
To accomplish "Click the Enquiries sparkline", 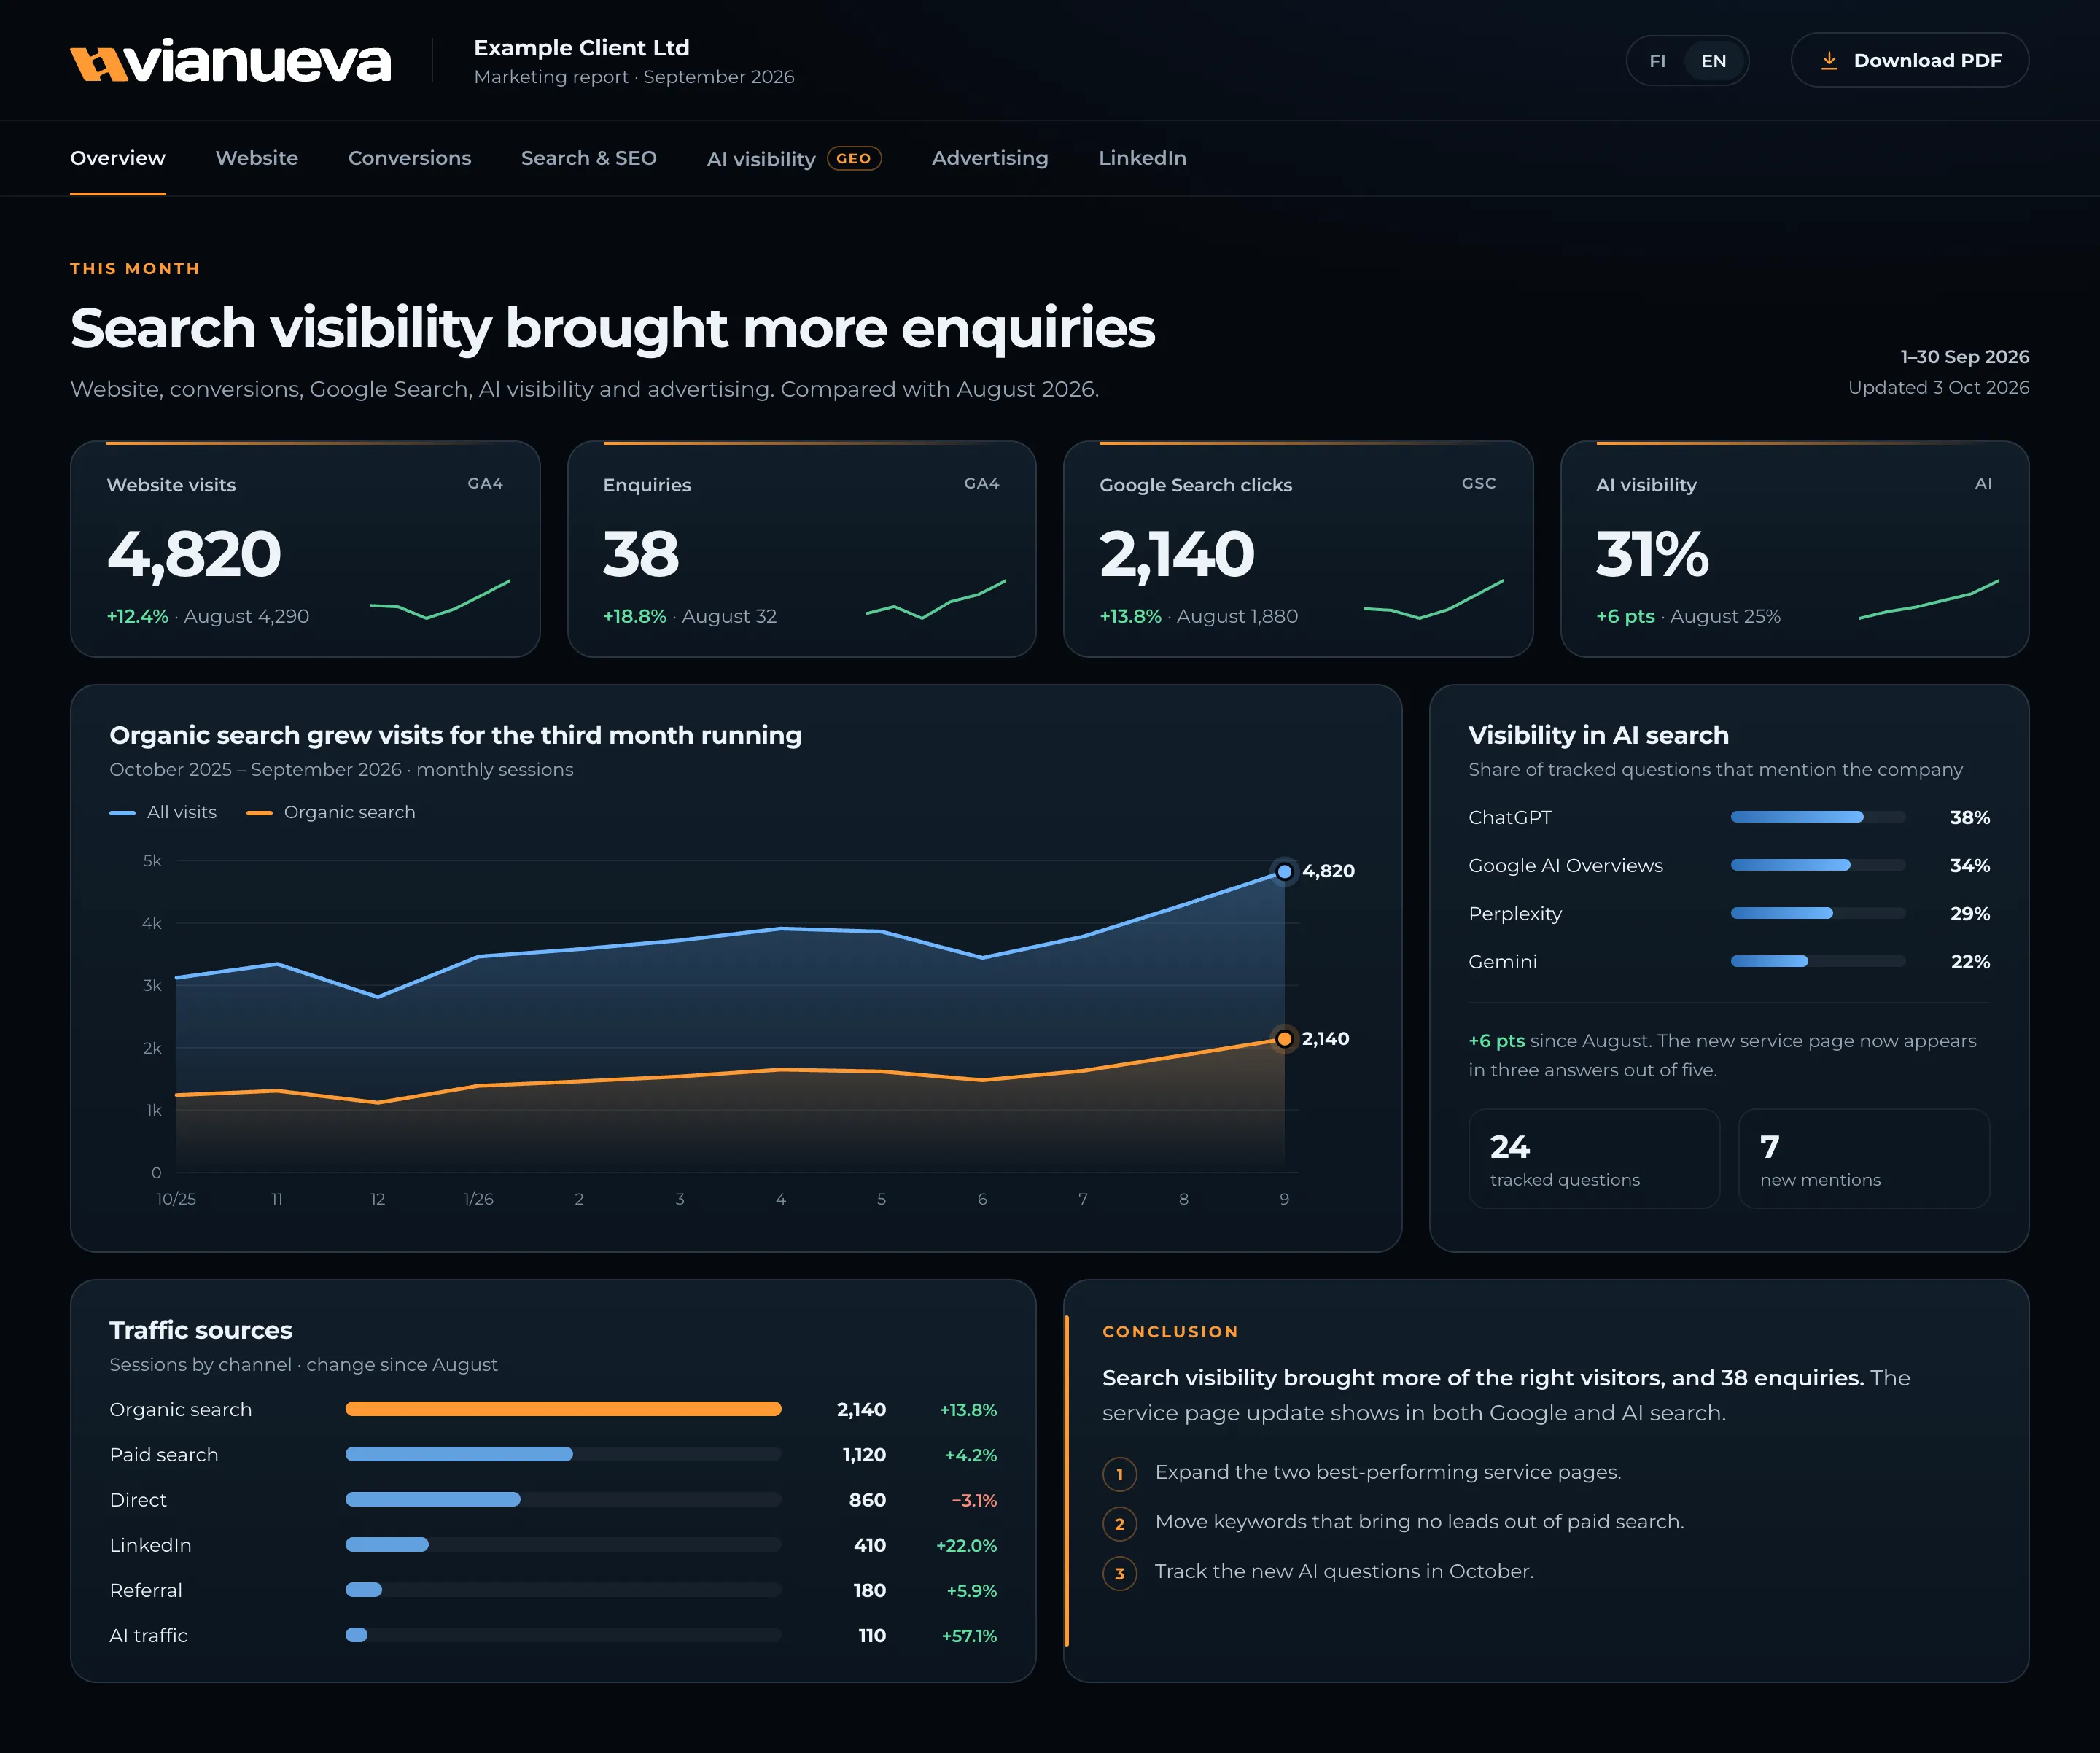I will point(936,599).
